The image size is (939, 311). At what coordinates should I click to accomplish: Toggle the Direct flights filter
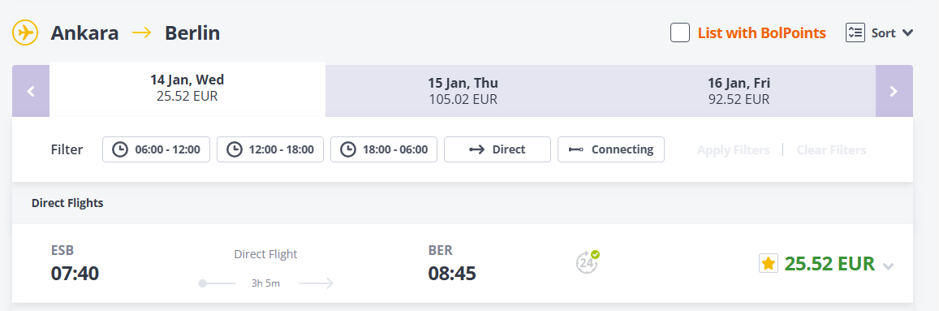497,149
